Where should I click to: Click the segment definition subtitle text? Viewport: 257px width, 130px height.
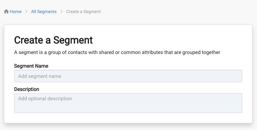tap(117, 52)
